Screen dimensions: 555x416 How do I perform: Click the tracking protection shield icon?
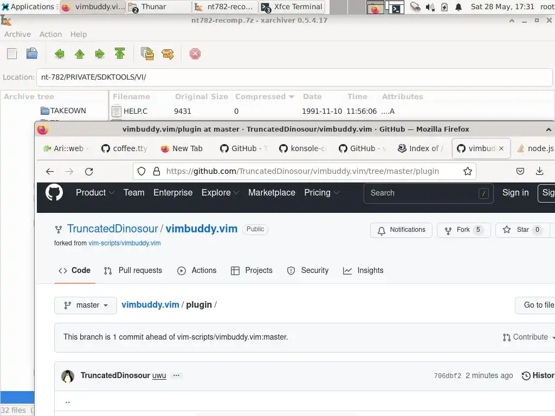[x=141, y=172]
